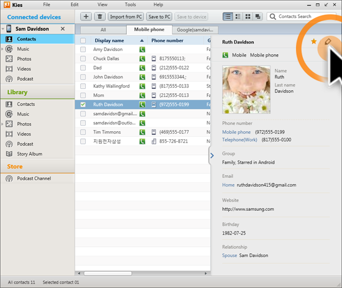The width and height of the screenshot is (342, 288).
Task: Open Library Contacts
Action: (25, 104)
